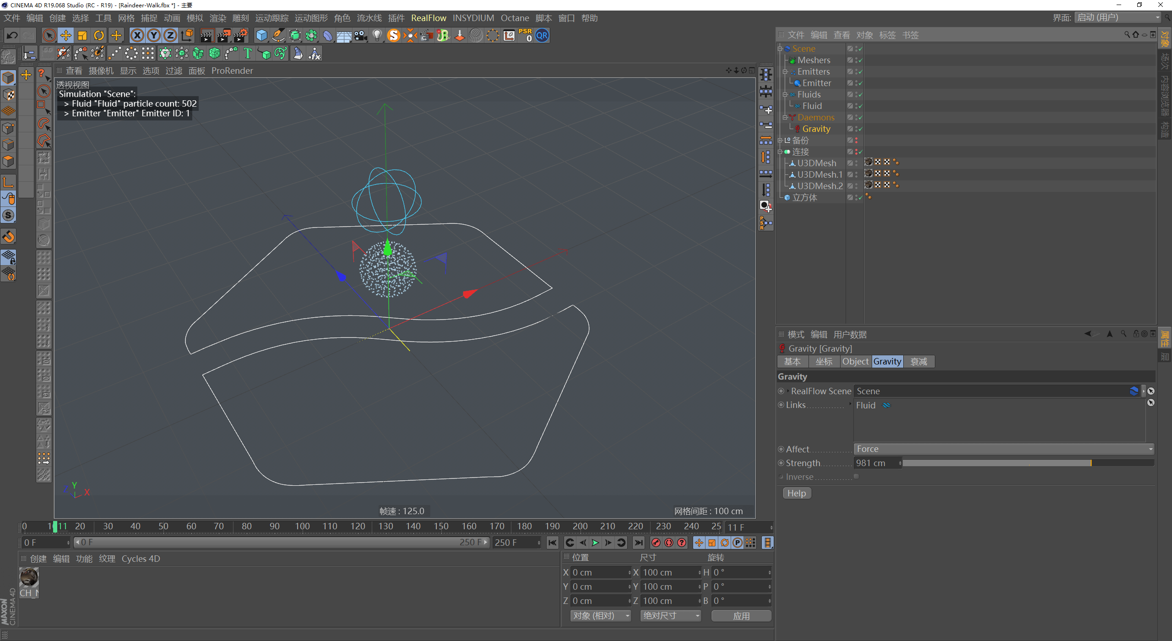Open the 对象 (相对) coordinate mode dropdown

601,616
